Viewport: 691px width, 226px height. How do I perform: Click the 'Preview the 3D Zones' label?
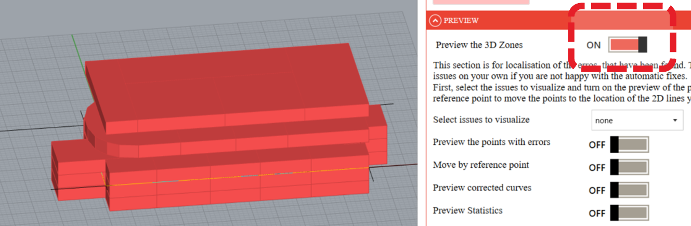(x=479, y=45)
